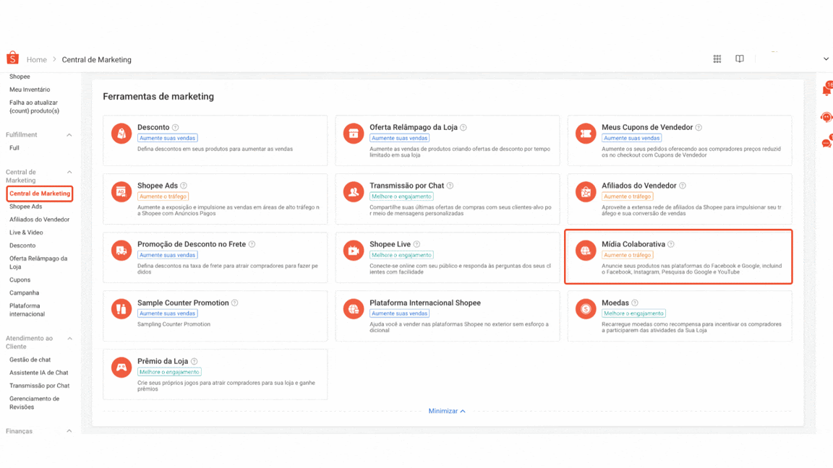833x468 pixels.
Task: Click the customer support headset icon
Action: (826, 117)
